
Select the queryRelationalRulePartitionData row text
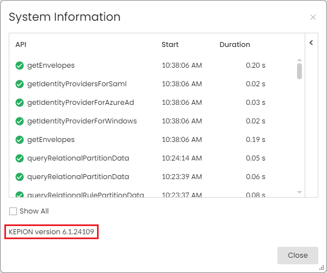pos(86,195)
